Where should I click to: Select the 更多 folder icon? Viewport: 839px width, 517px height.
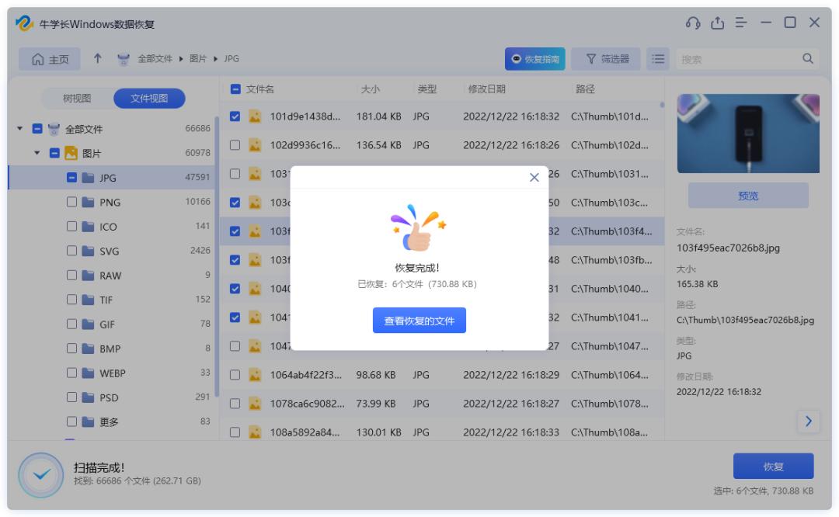click(89, 422)
